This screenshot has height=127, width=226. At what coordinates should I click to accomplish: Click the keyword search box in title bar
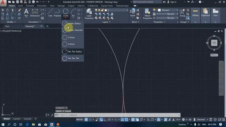(x=147, y=2)
